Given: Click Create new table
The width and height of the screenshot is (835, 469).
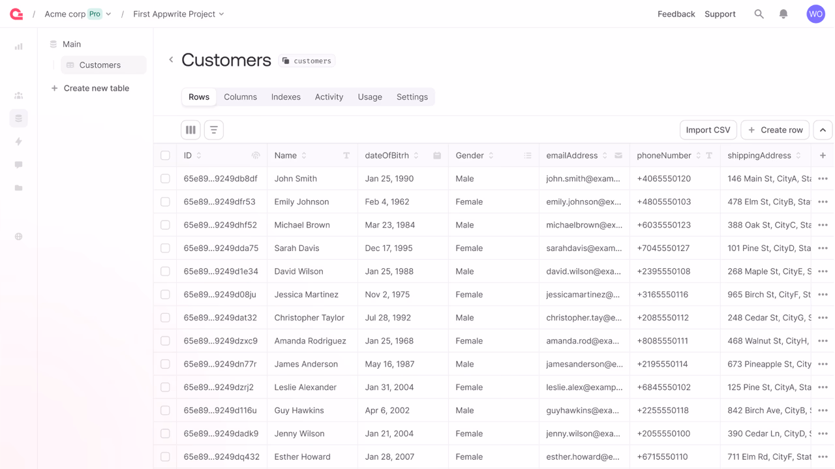Looking at the screenshot, I should (x=90, y=88).
